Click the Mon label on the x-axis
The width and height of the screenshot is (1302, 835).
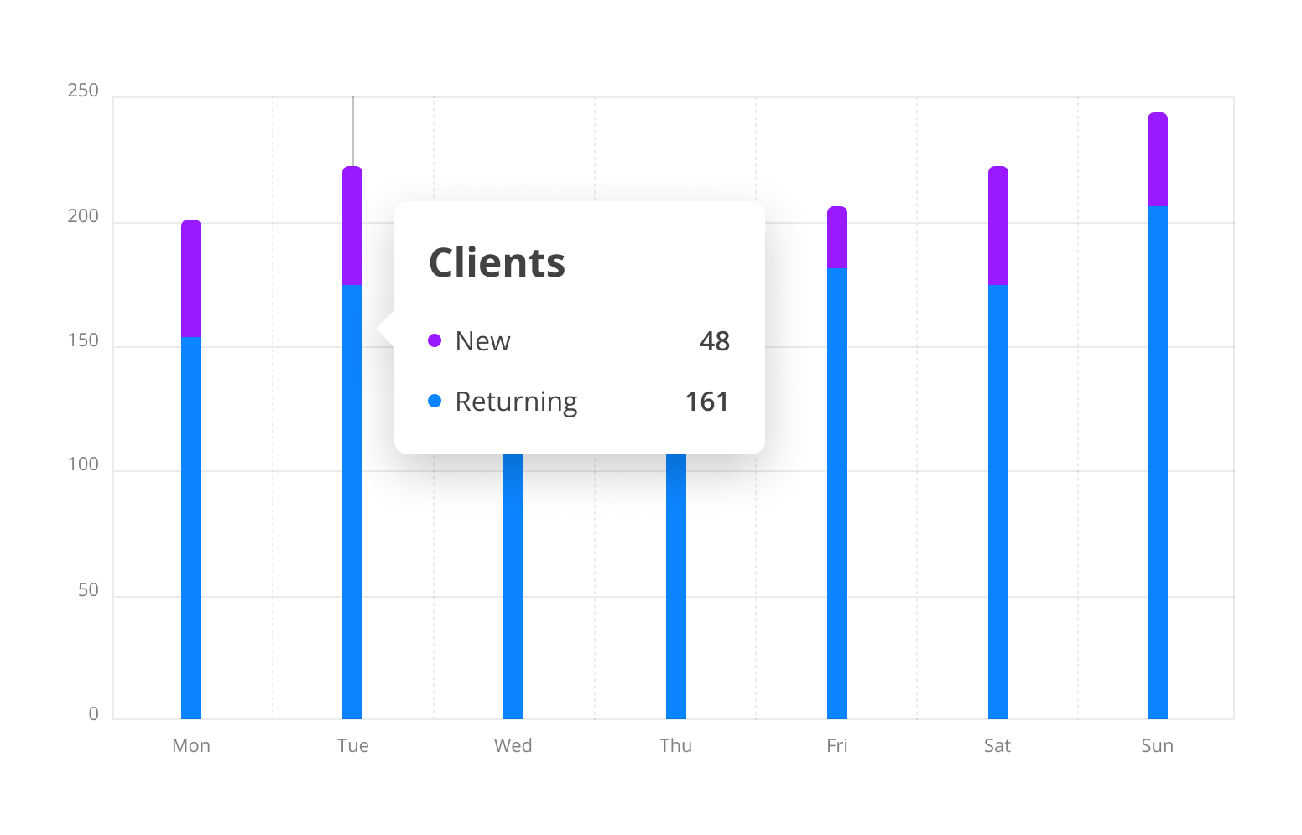(x=191, y=745)
